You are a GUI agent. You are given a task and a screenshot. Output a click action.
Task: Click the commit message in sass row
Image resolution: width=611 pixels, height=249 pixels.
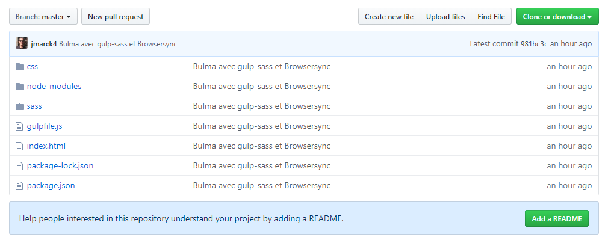pyautogui.click(x=261, y=106)
